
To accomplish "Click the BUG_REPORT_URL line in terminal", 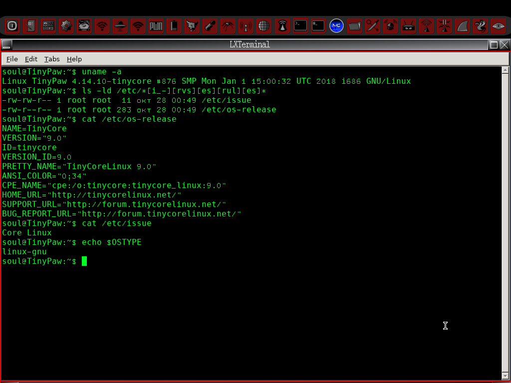I will (122, 213).
